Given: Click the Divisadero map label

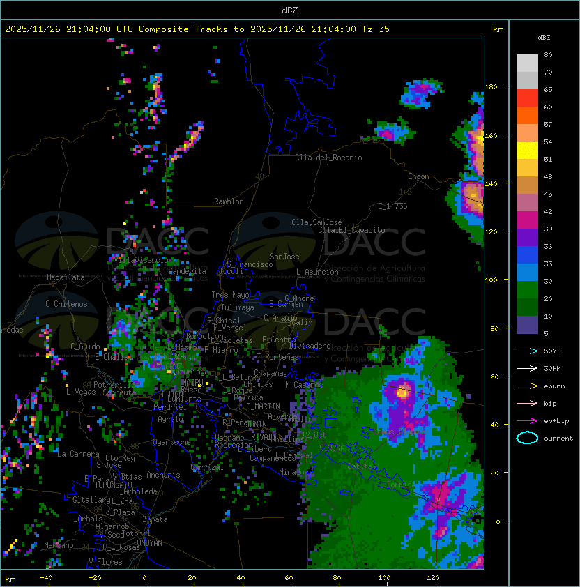Looking at the screenshot, I should [310, 346].
